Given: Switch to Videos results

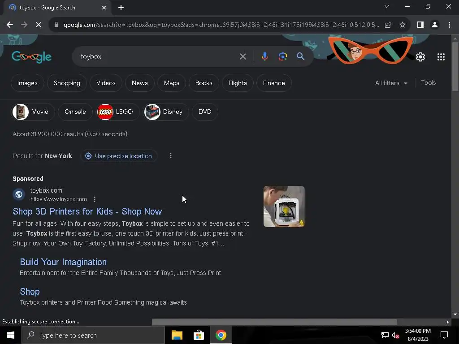Looking at the screenshot, I should 106,83.
